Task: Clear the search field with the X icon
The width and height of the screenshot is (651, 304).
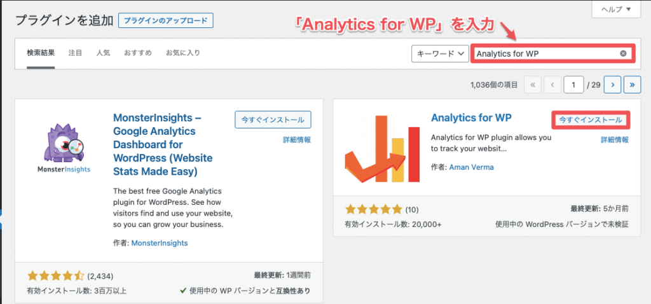Action: point(623,53)
